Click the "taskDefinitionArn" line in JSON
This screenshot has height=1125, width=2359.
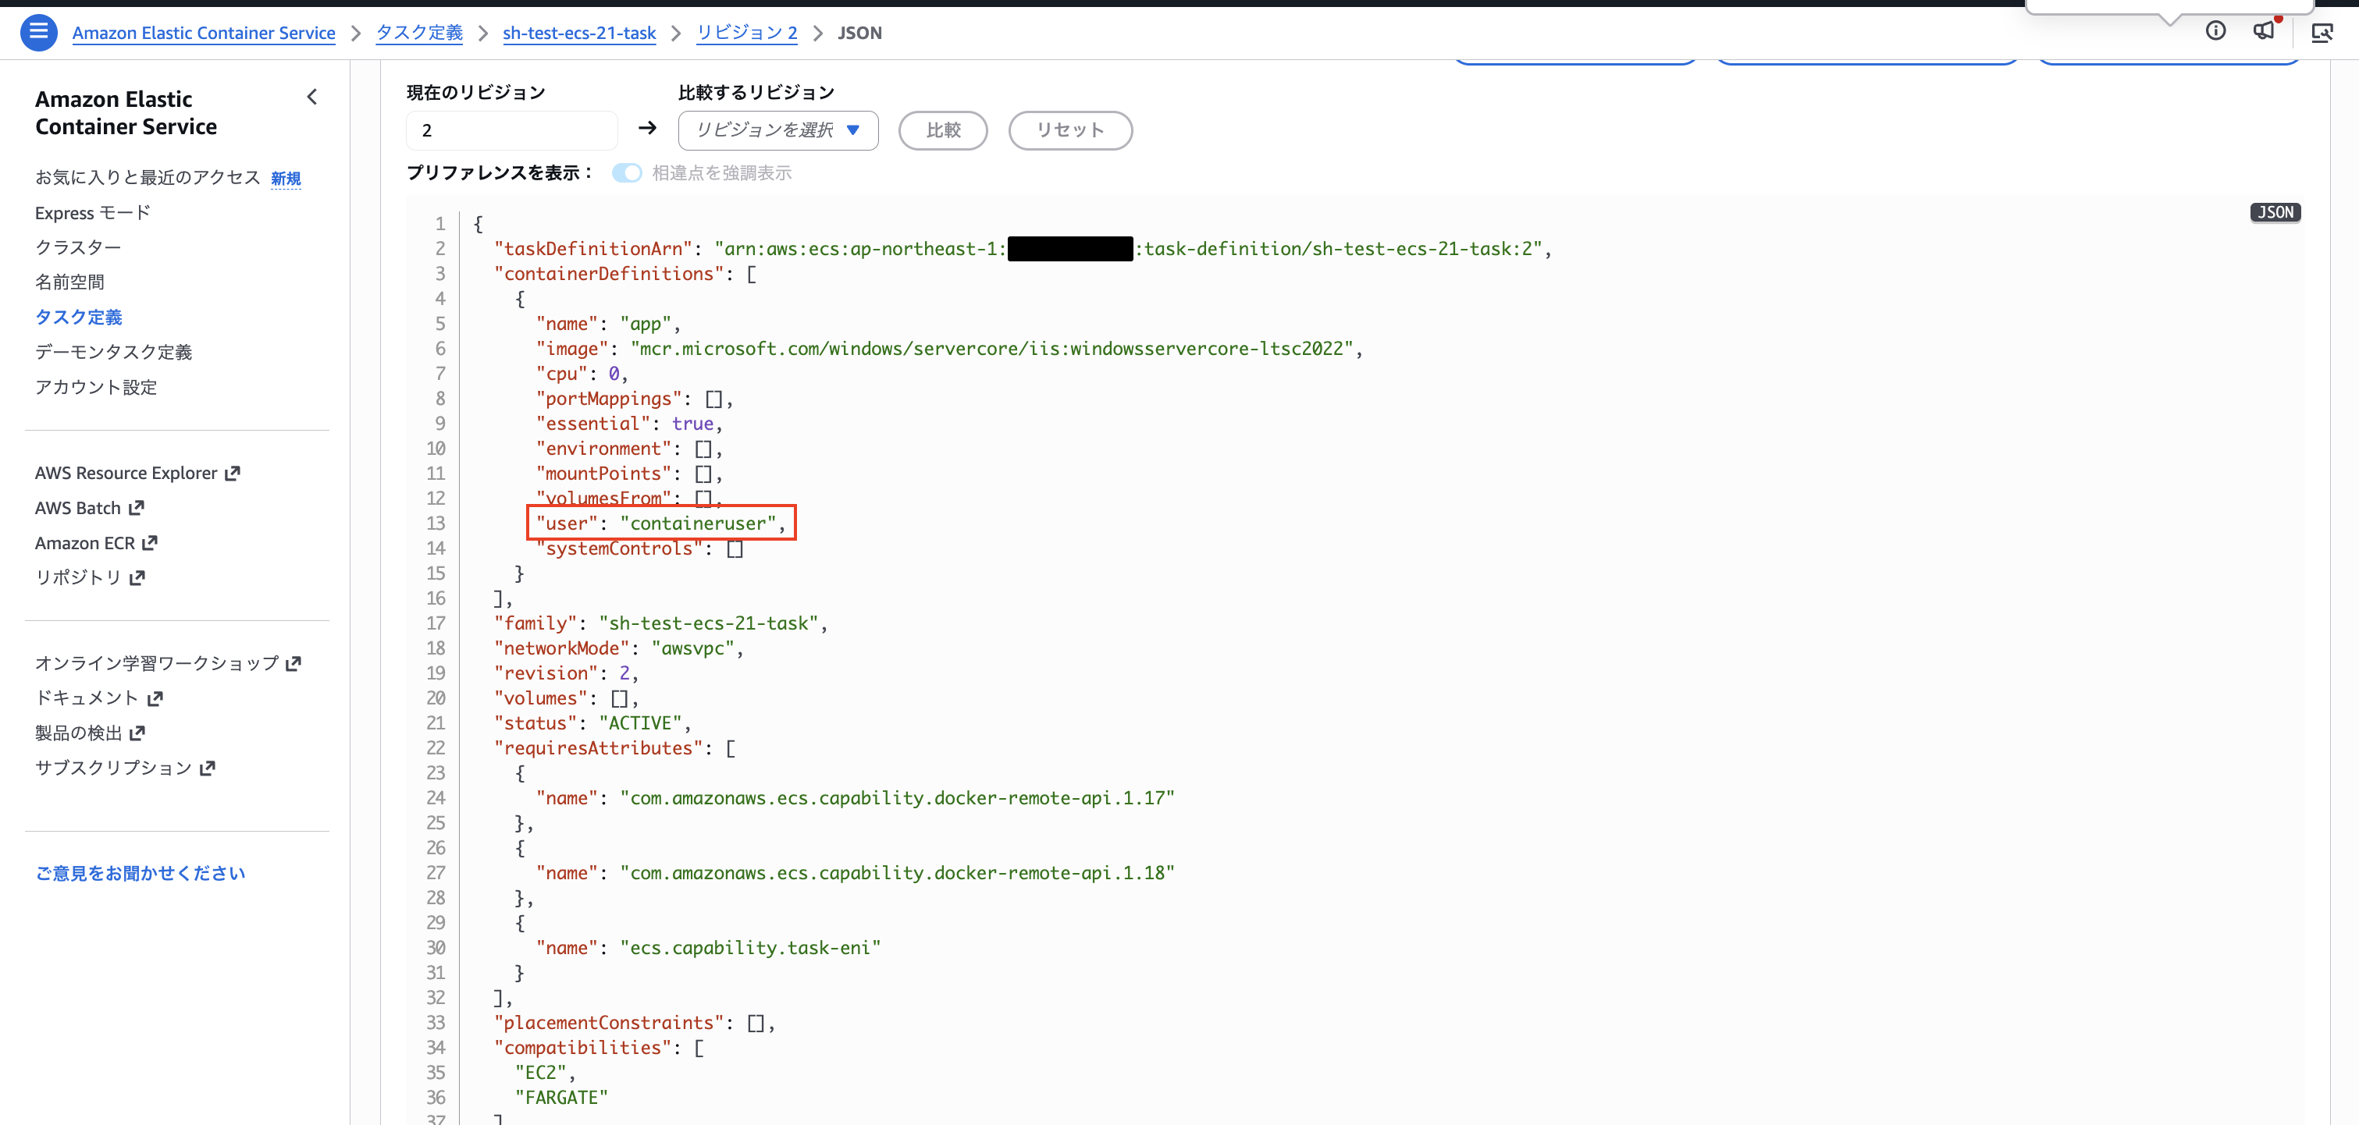[x=1023, y=249]
